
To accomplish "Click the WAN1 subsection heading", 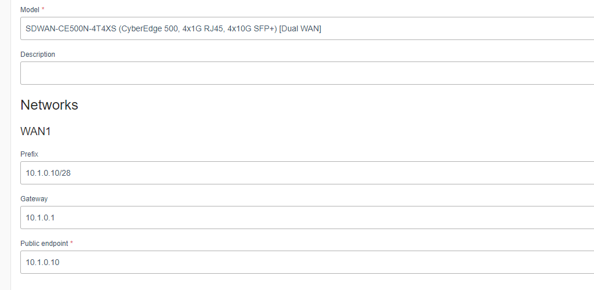I will [x=35, y=132].
